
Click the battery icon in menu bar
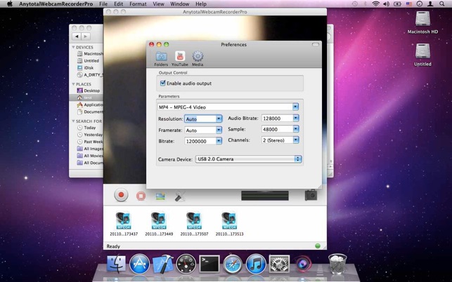pyautogui.click(x=397, y=4)
